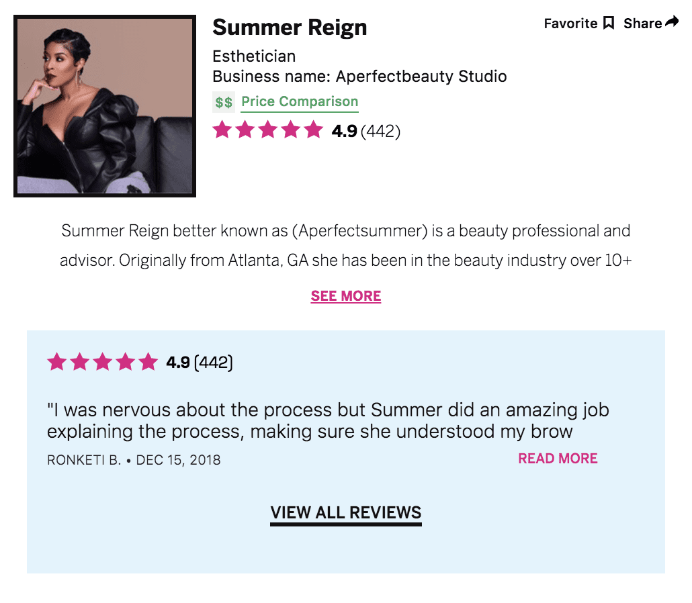
Task: Click the first star beside the profile photo
Action: tap(222, 130)
